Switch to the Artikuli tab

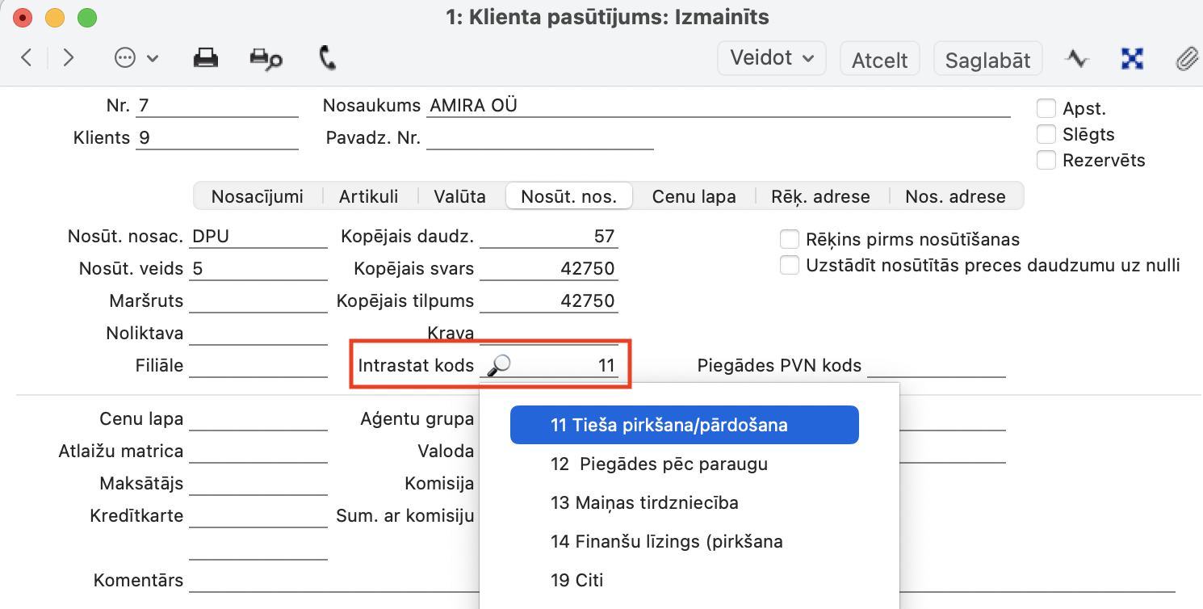368,196
